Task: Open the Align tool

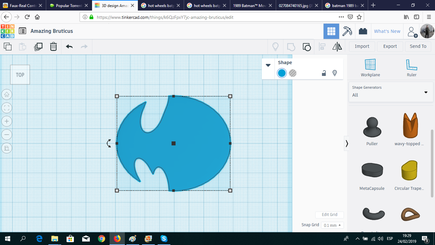Action: (x=322, y=47)
